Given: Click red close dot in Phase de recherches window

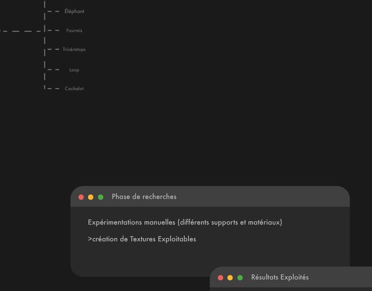Looking at the screenshot, I should pos(81,197).
